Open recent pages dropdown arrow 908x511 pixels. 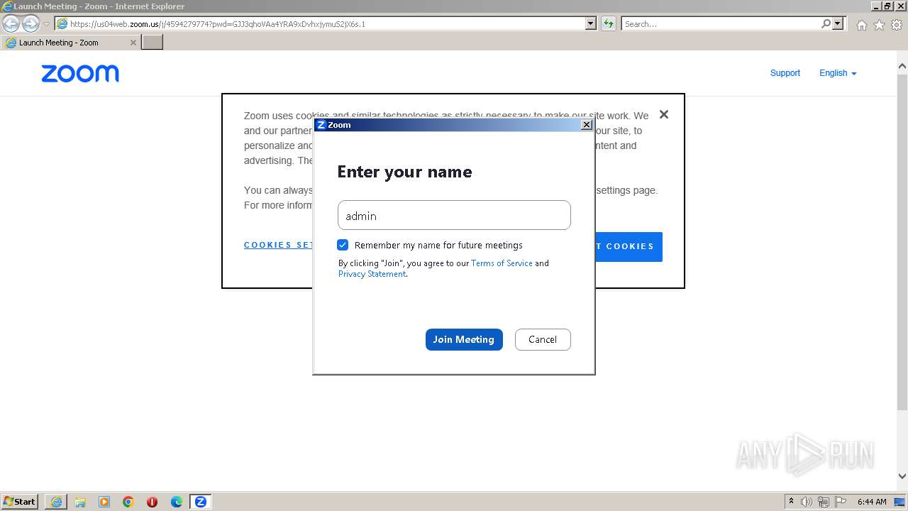click(x=46, y=24)
